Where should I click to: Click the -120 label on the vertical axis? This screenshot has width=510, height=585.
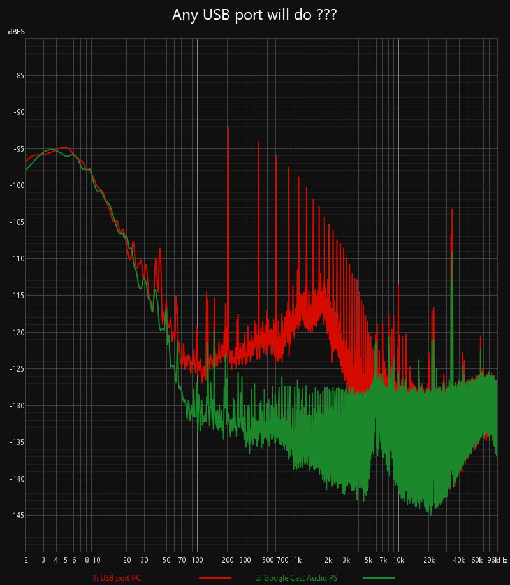tap(16, 332)
